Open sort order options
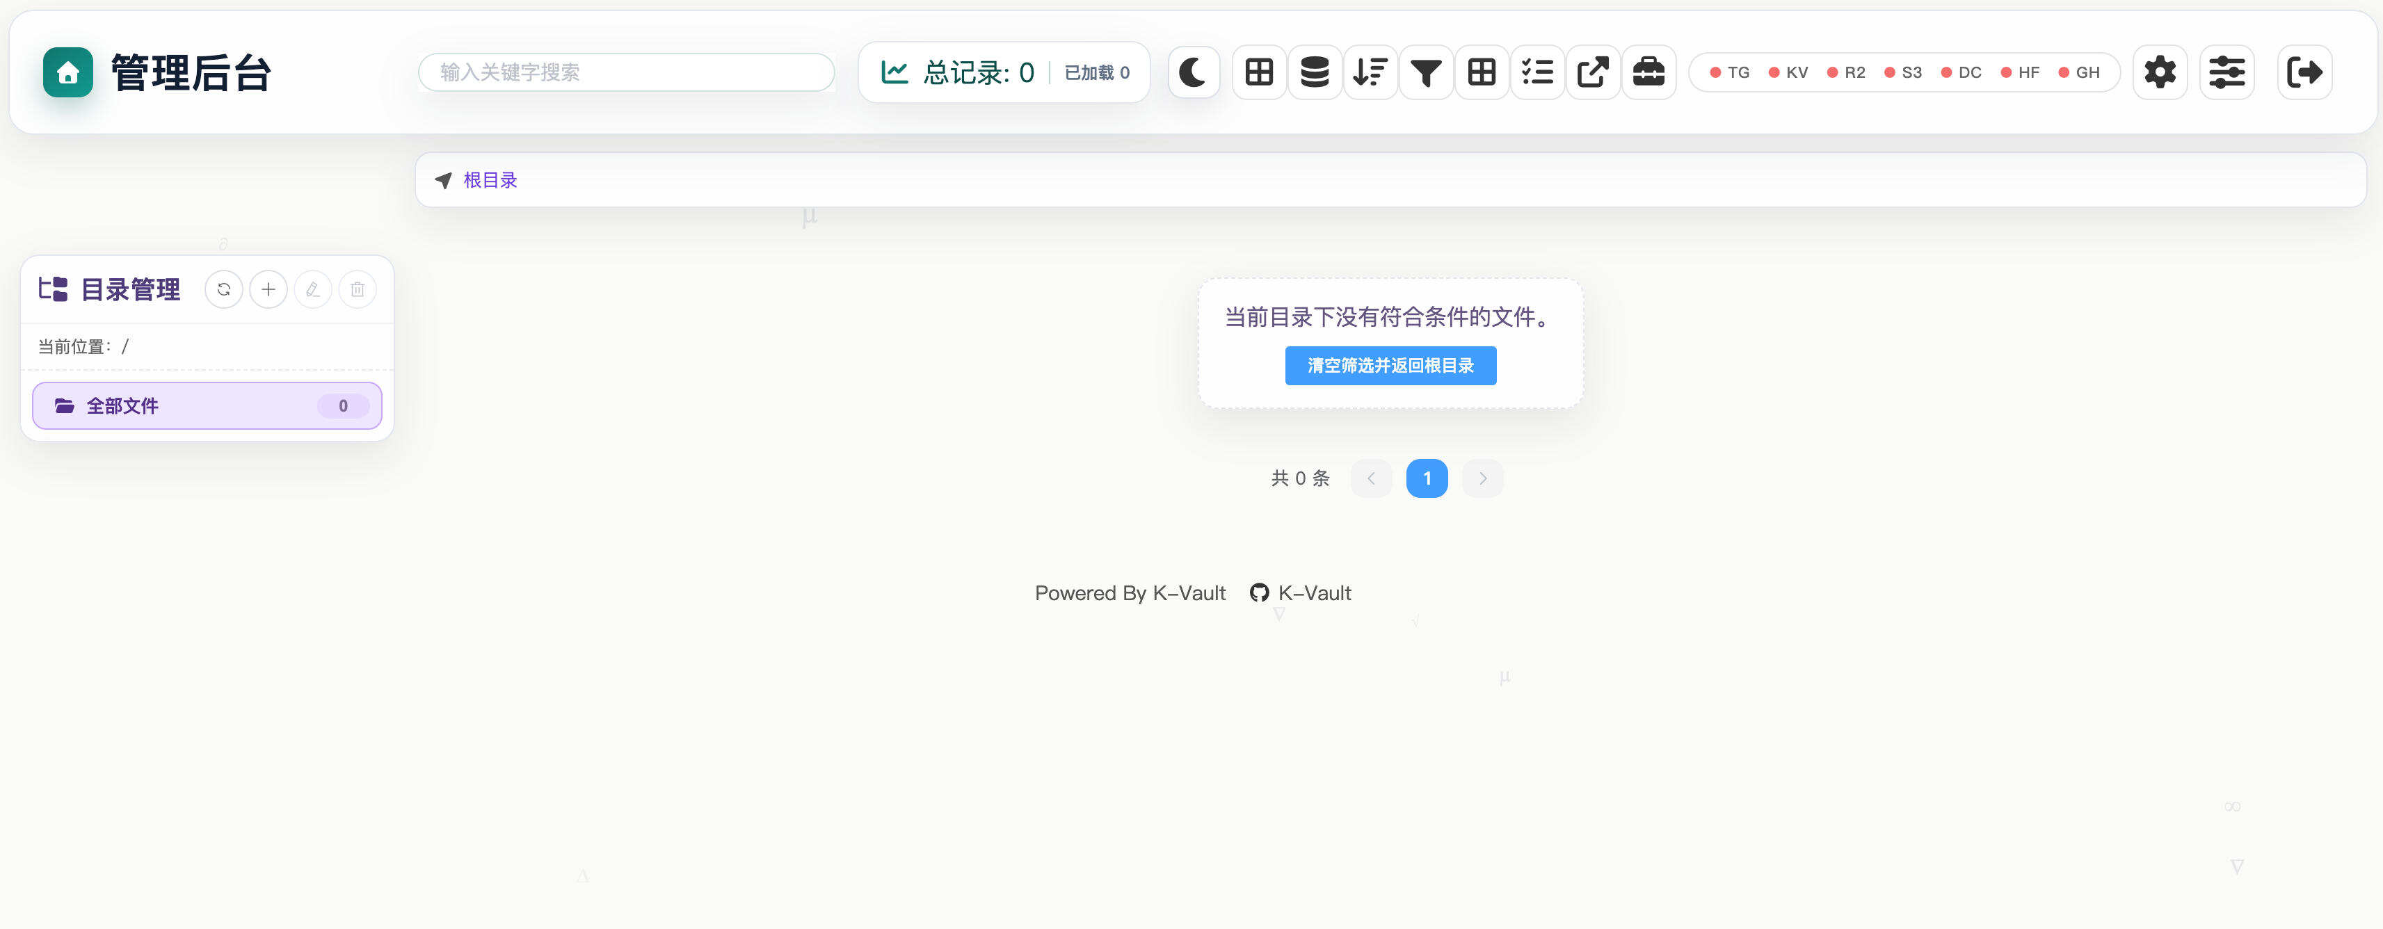The image size is (2383, 929). click(1370, 71)
